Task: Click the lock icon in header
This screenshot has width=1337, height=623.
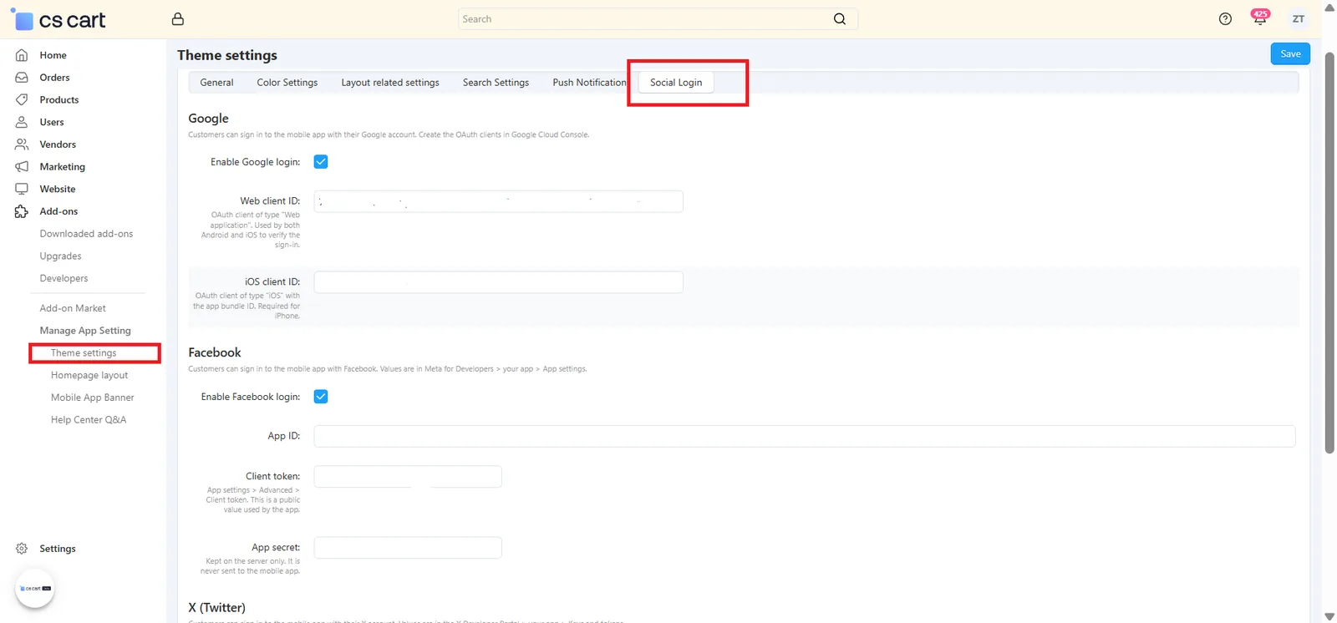Action: point(178,19)
